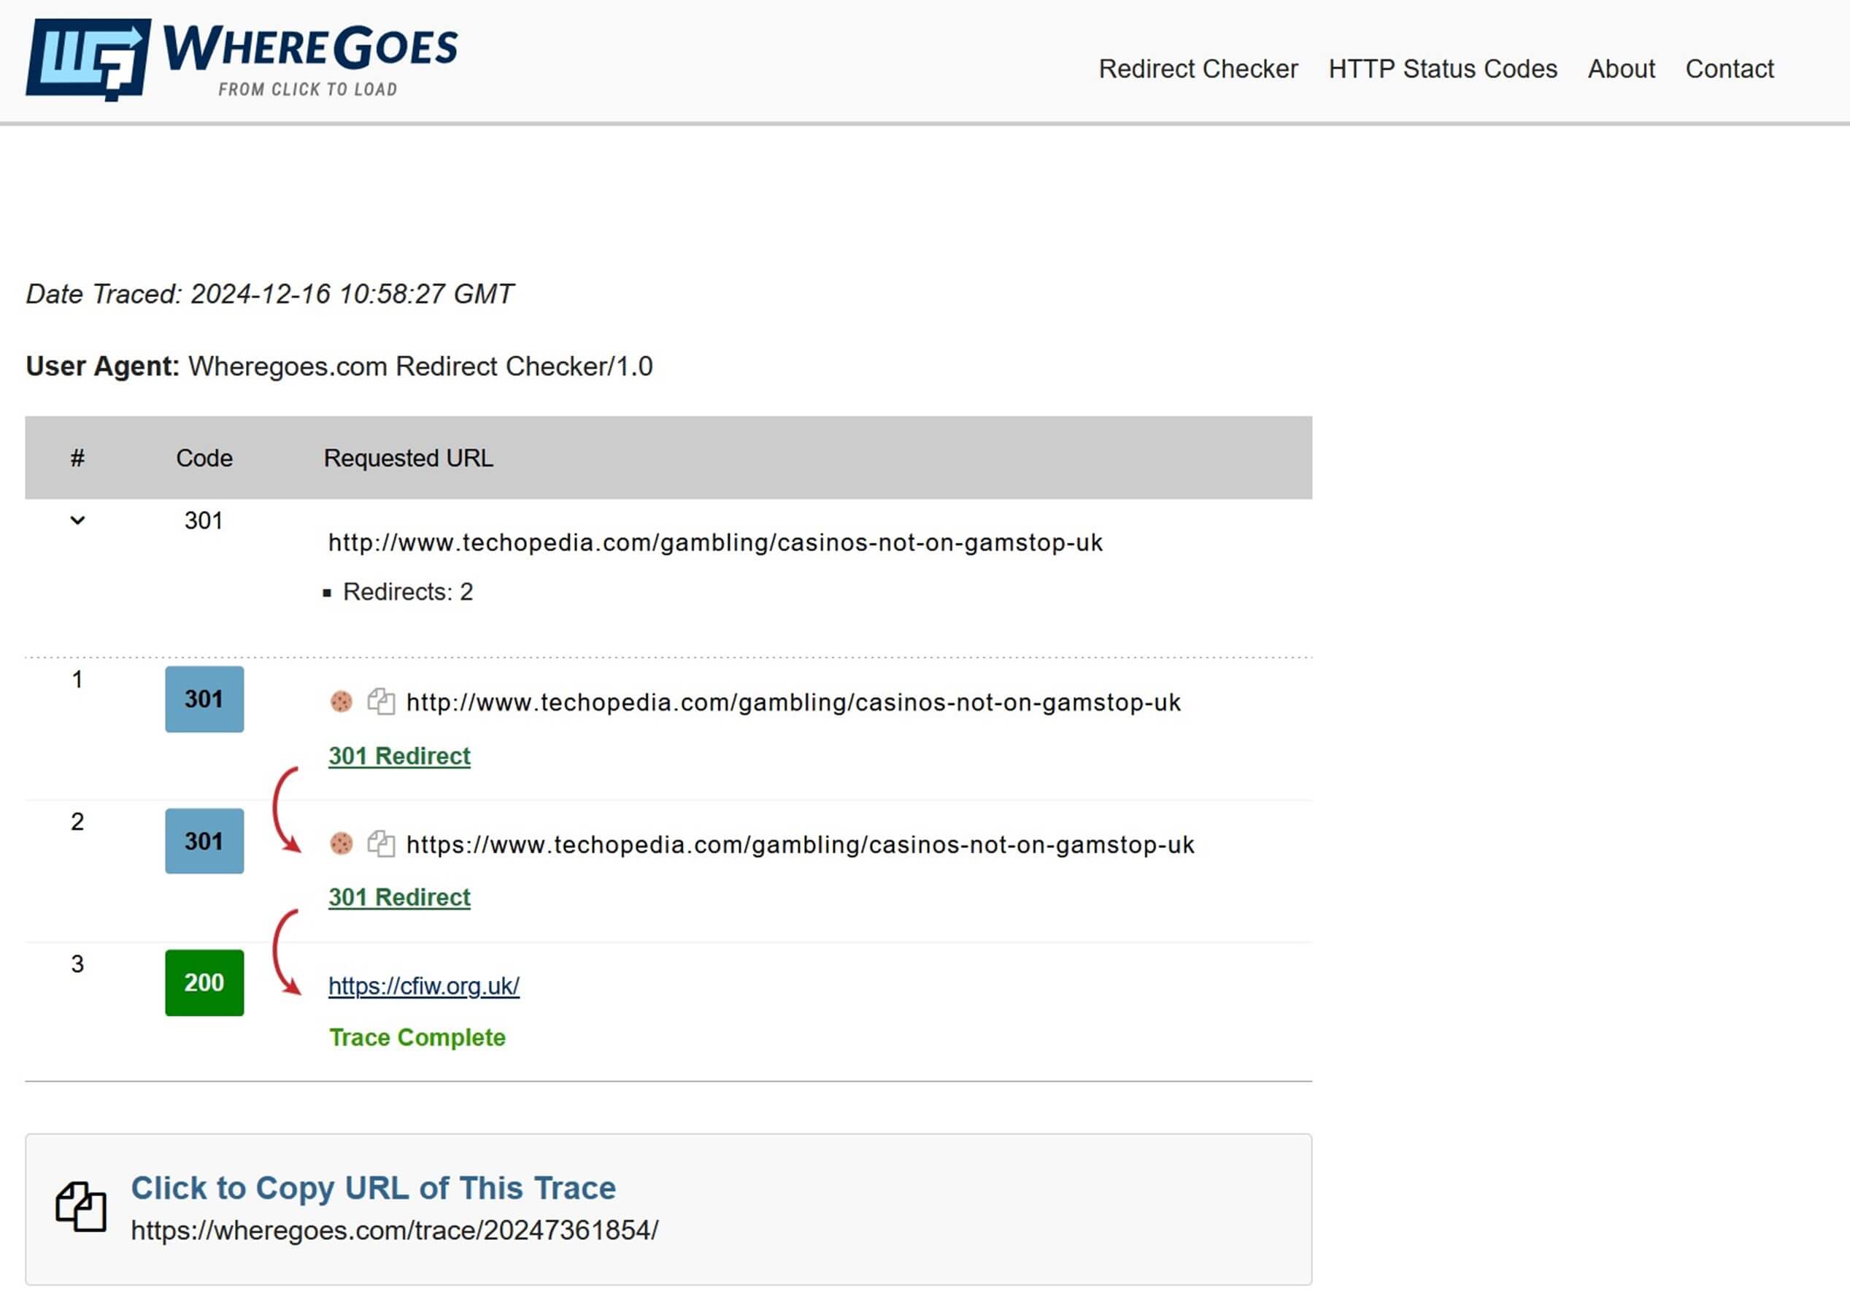Open the Redirect Checker menu item
This screenshot has height=1302, width=1850.
click(x=1199, y=68)
